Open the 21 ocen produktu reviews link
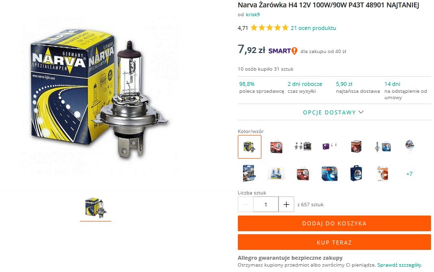The image size is (434, 272). click(x=313, y=27)
